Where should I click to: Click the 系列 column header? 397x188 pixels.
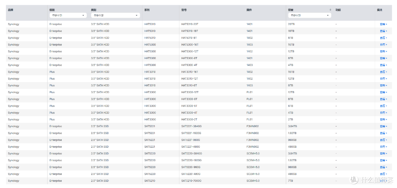(147, 10)
